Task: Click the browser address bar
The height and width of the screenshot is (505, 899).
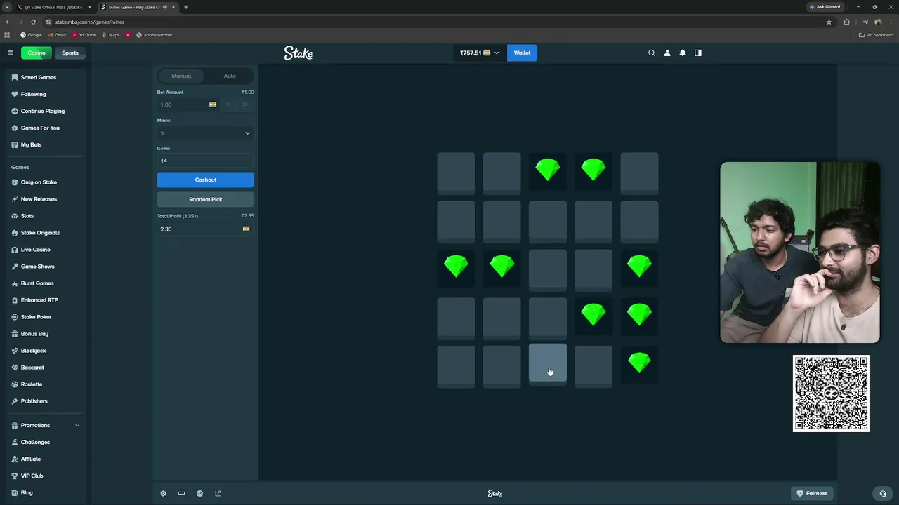Action: click(x=435, y=22)
